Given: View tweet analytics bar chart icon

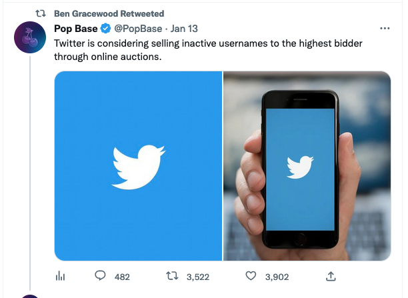Looking at the screenshot, I should [59, 275].
